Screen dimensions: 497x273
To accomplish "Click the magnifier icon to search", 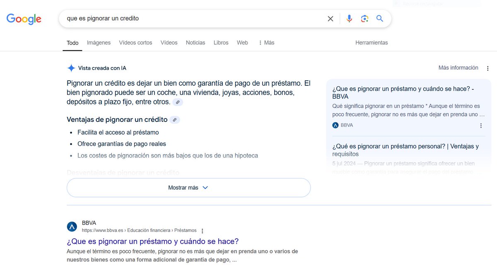I will pos(380,19).
